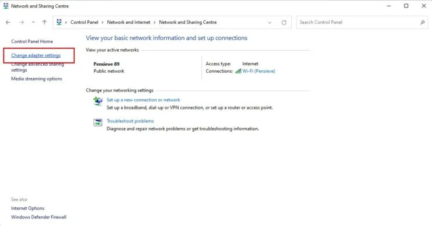Select Network and Sharing Centre breadcrumb
This screenshot has height=226, width=432.
pos(187,22)
